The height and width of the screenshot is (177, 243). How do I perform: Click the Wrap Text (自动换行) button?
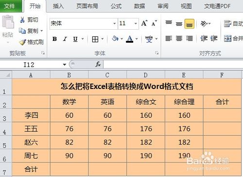coord(233,24)
